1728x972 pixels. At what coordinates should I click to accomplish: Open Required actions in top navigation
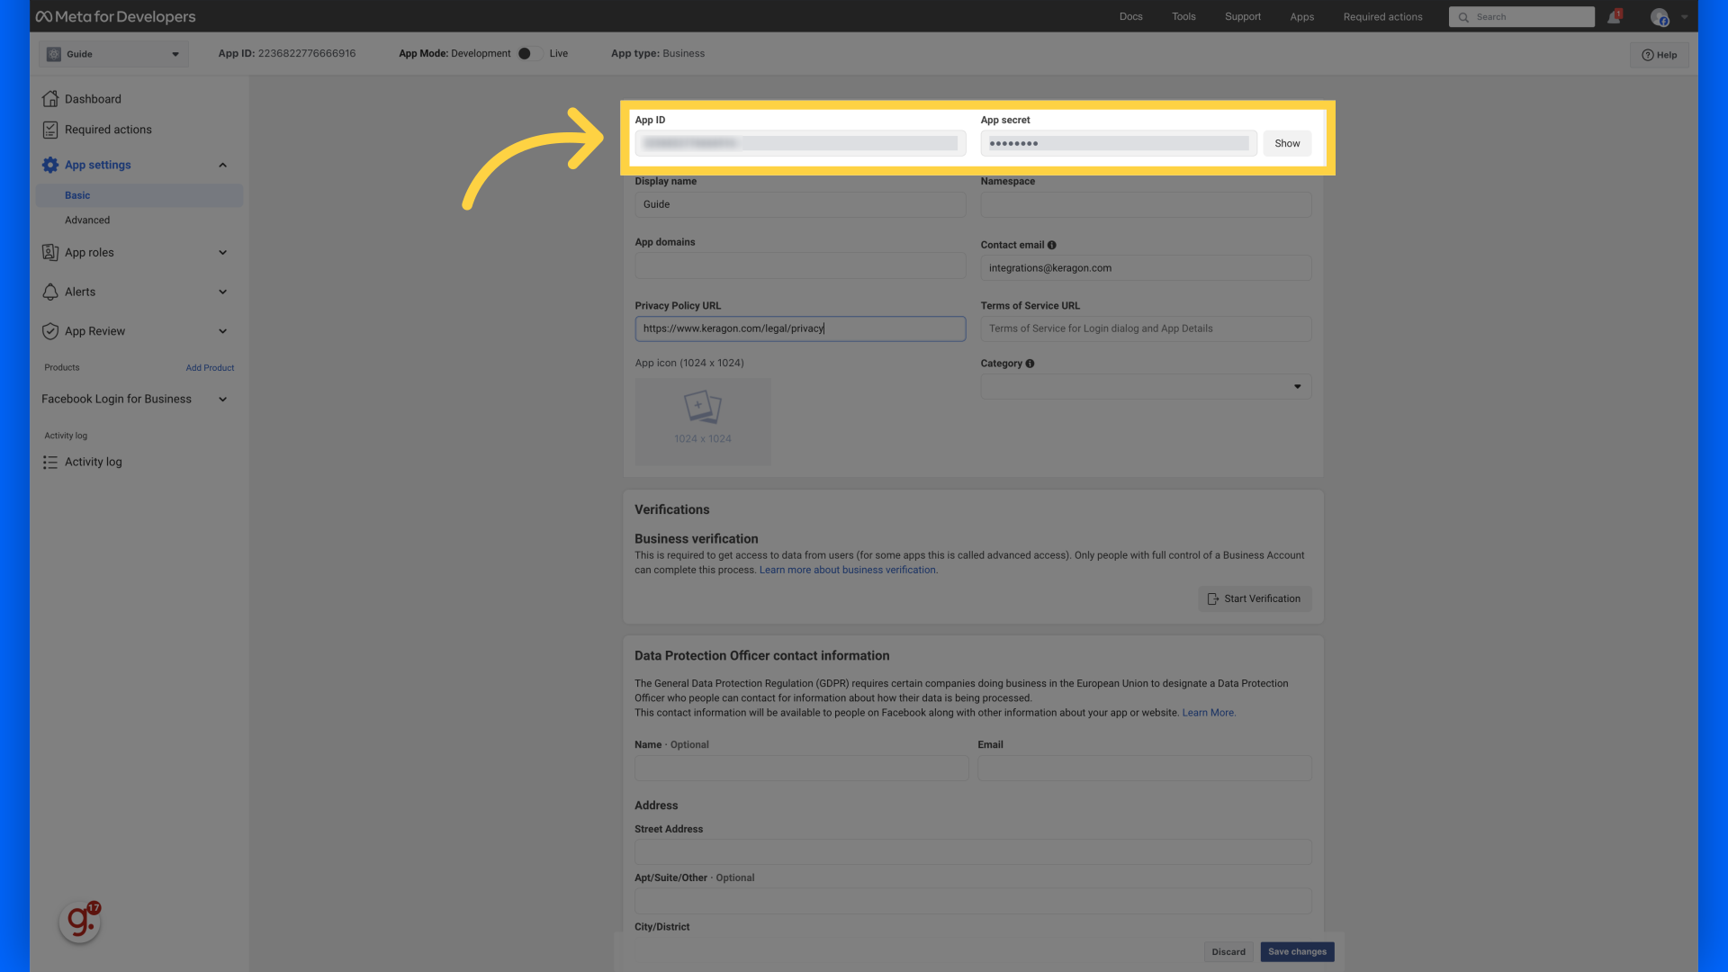click(1382, 17)
